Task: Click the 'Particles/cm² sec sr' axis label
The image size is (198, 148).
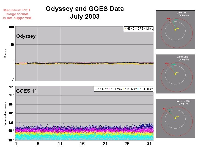Action: (x=5, y=114)
